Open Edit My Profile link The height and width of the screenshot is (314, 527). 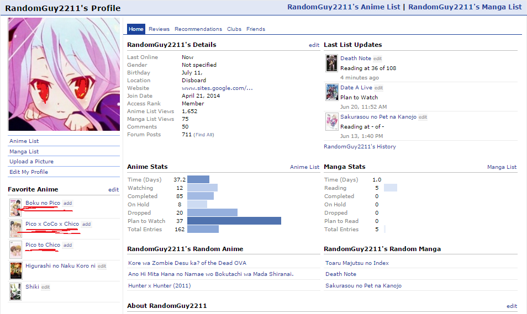click(x=29, y=172)
